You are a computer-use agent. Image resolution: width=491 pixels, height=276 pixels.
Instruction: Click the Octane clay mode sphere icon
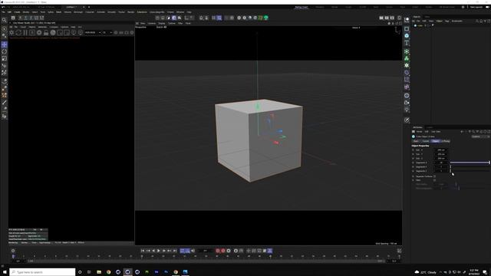click(53, 32)
